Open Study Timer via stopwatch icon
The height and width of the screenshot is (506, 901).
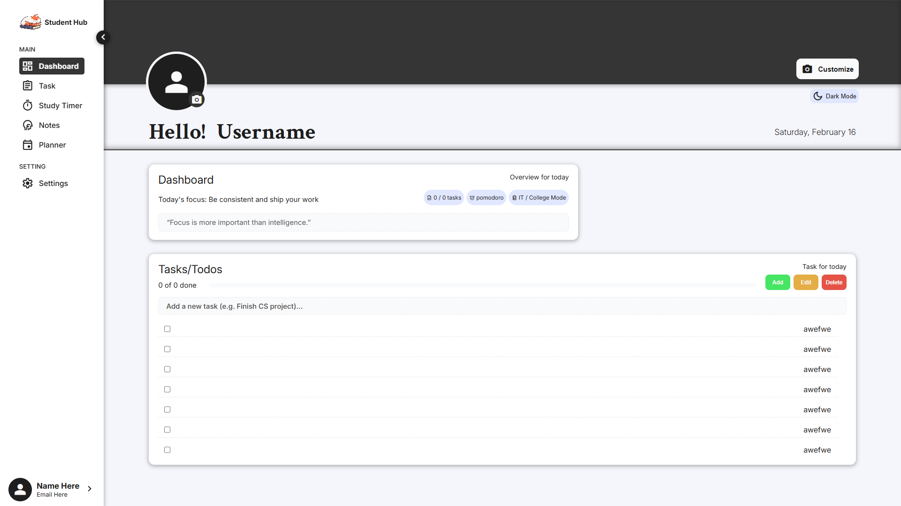[x=28, y=105]
